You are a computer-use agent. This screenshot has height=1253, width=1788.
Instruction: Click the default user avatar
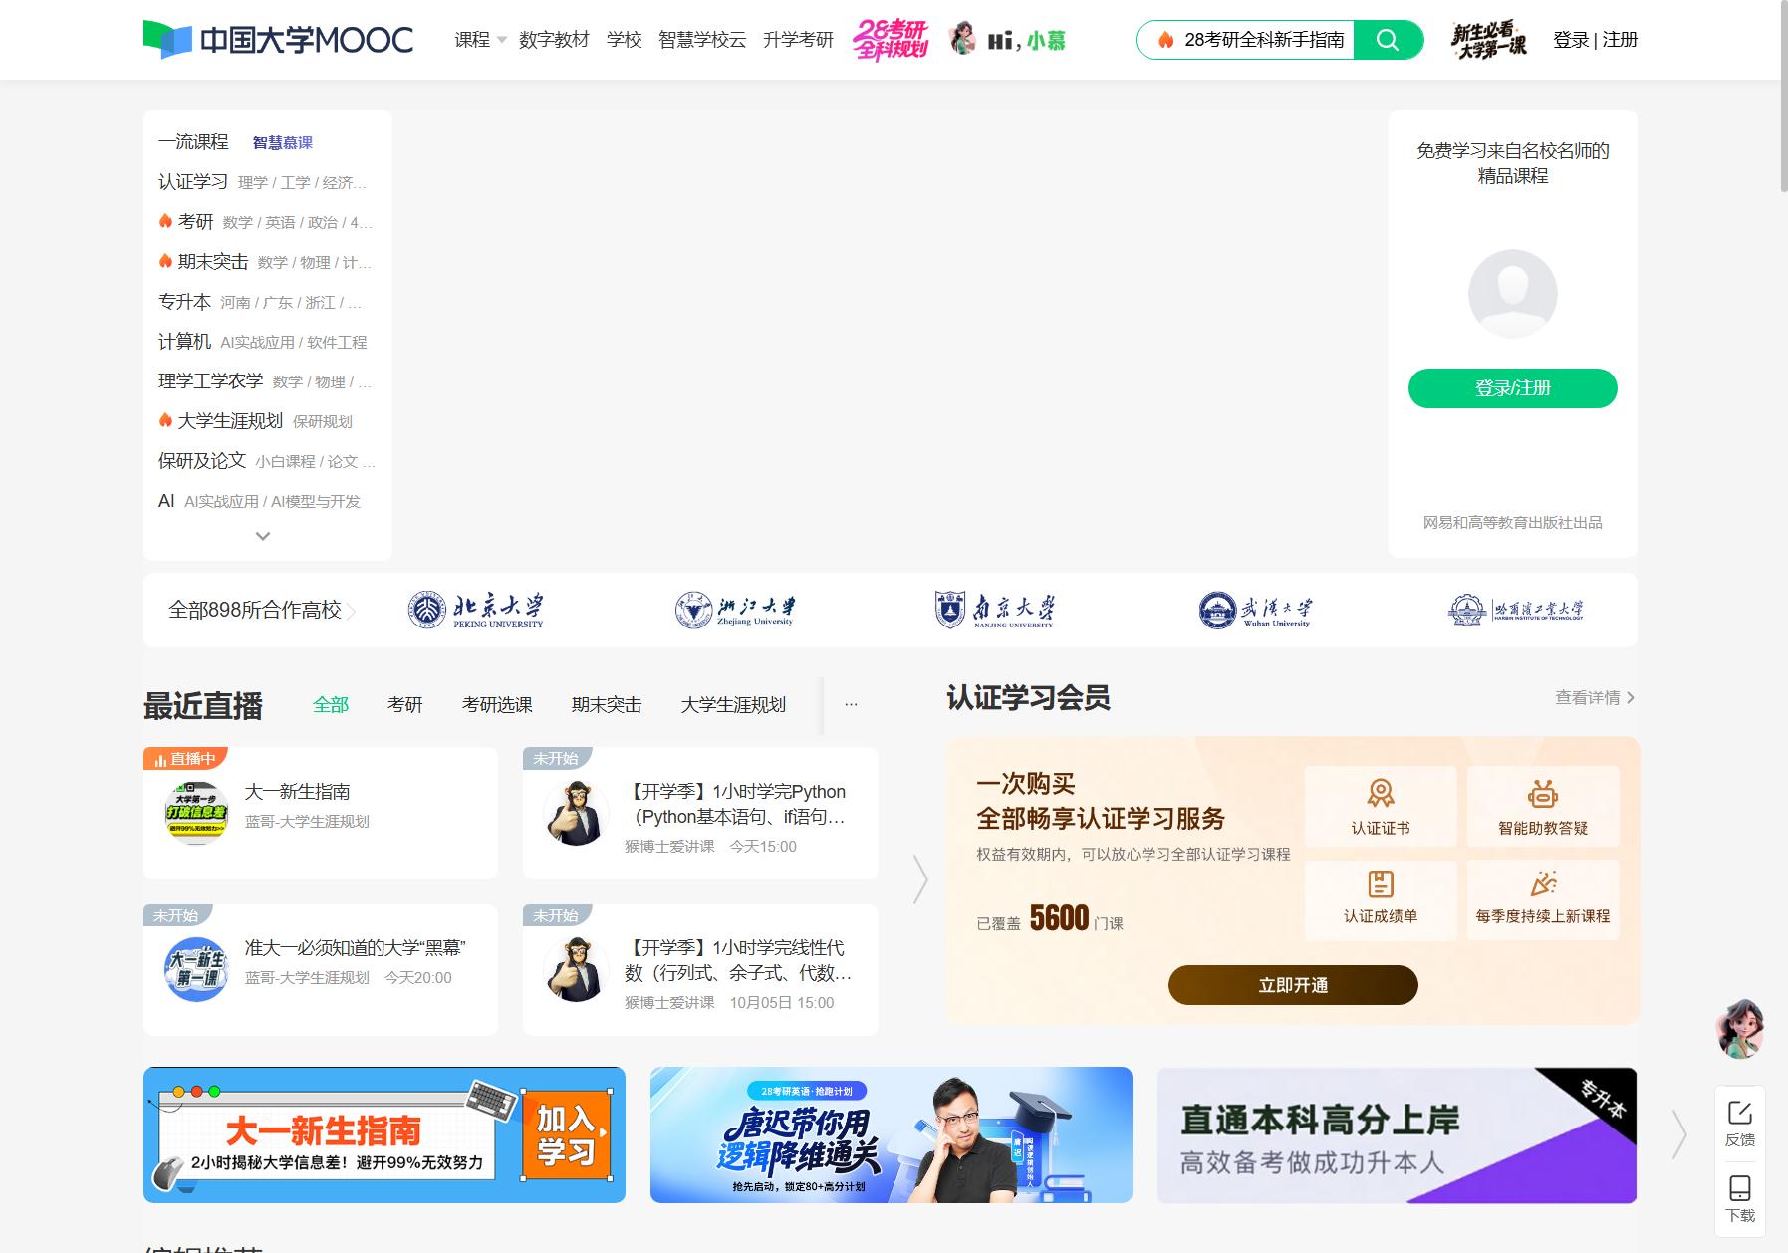coord(1512,294)
